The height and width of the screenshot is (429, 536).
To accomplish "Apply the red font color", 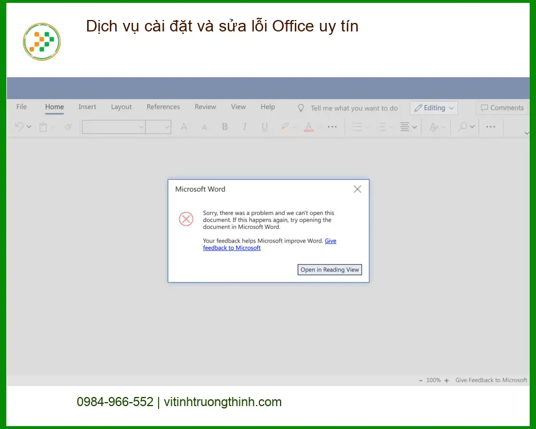I will click(x=308, y=127).
